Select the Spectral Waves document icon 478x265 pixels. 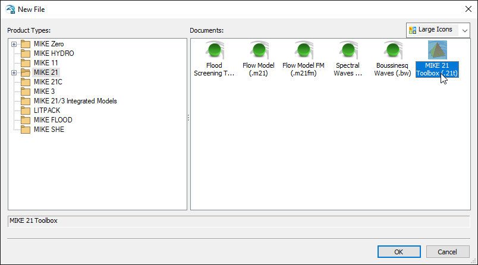pos(348,51)
